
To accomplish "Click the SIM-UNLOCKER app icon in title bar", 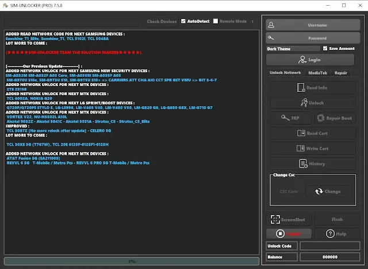I will (x=5, y=5).
